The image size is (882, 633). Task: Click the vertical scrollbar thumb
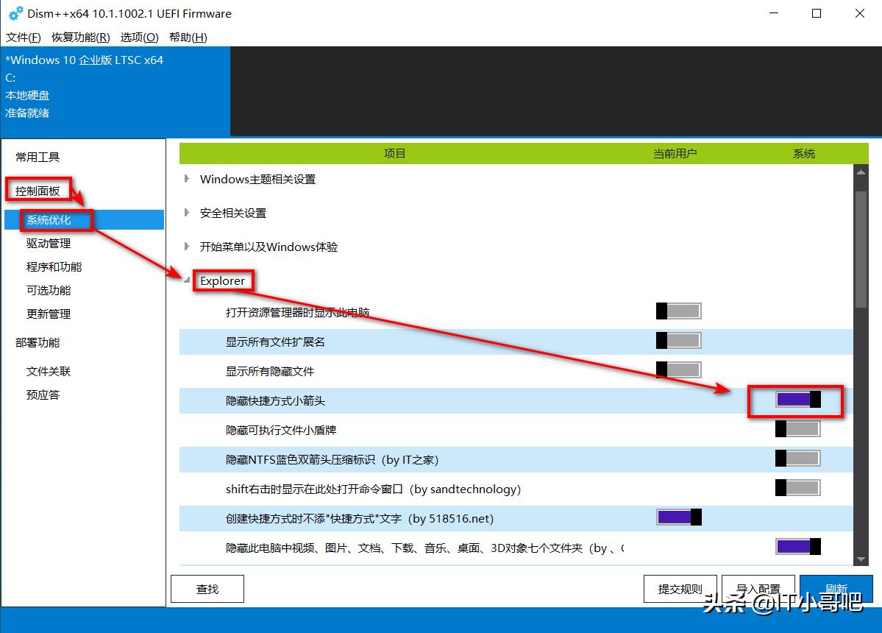861,250
